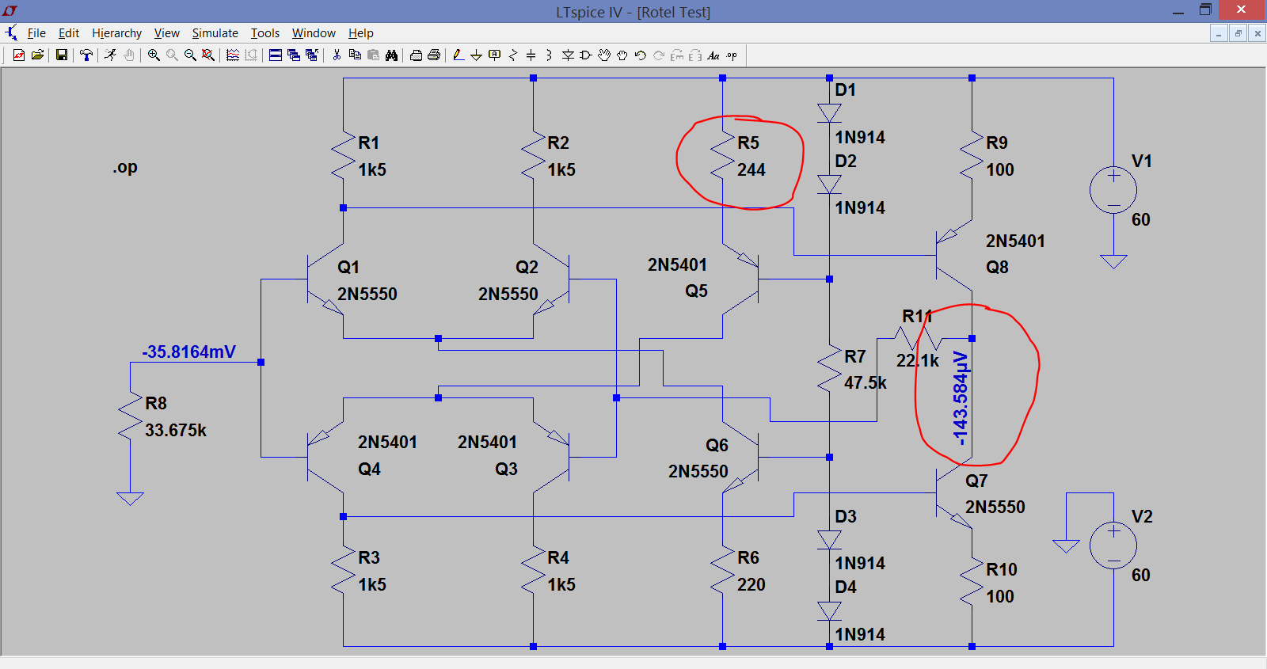Click the D4 diode label
Screen dimensions: 1267x669
tap(846, 587)
